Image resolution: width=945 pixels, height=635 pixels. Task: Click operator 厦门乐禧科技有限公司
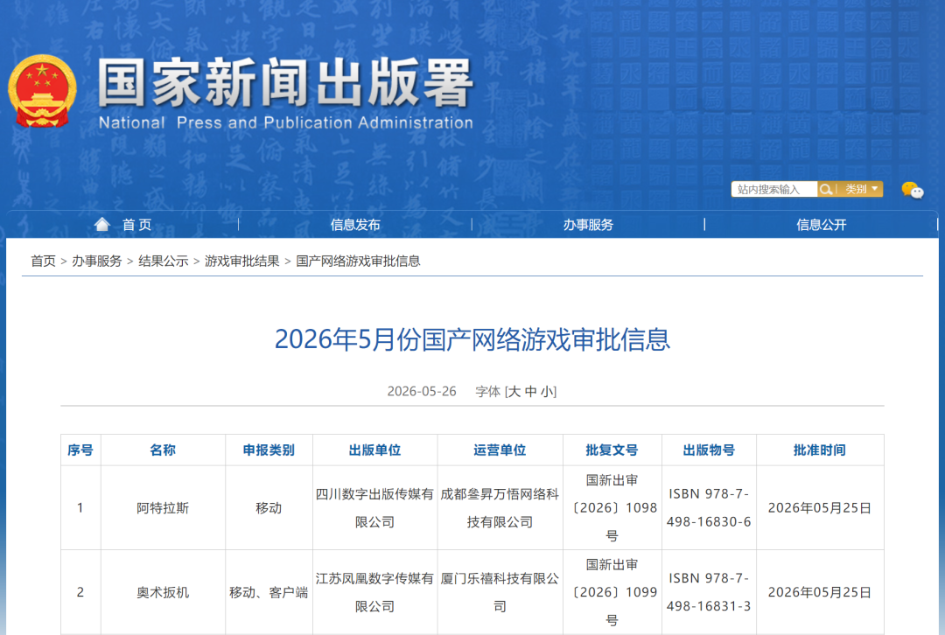click(x=500, y=592)
